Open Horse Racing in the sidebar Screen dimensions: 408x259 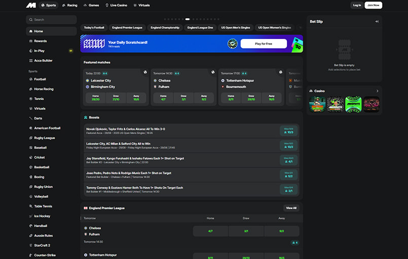[44, 89]
